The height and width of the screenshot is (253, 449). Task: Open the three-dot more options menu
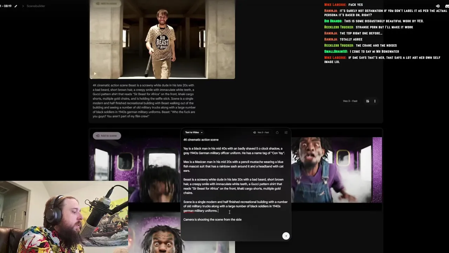(x=375, y=101)
